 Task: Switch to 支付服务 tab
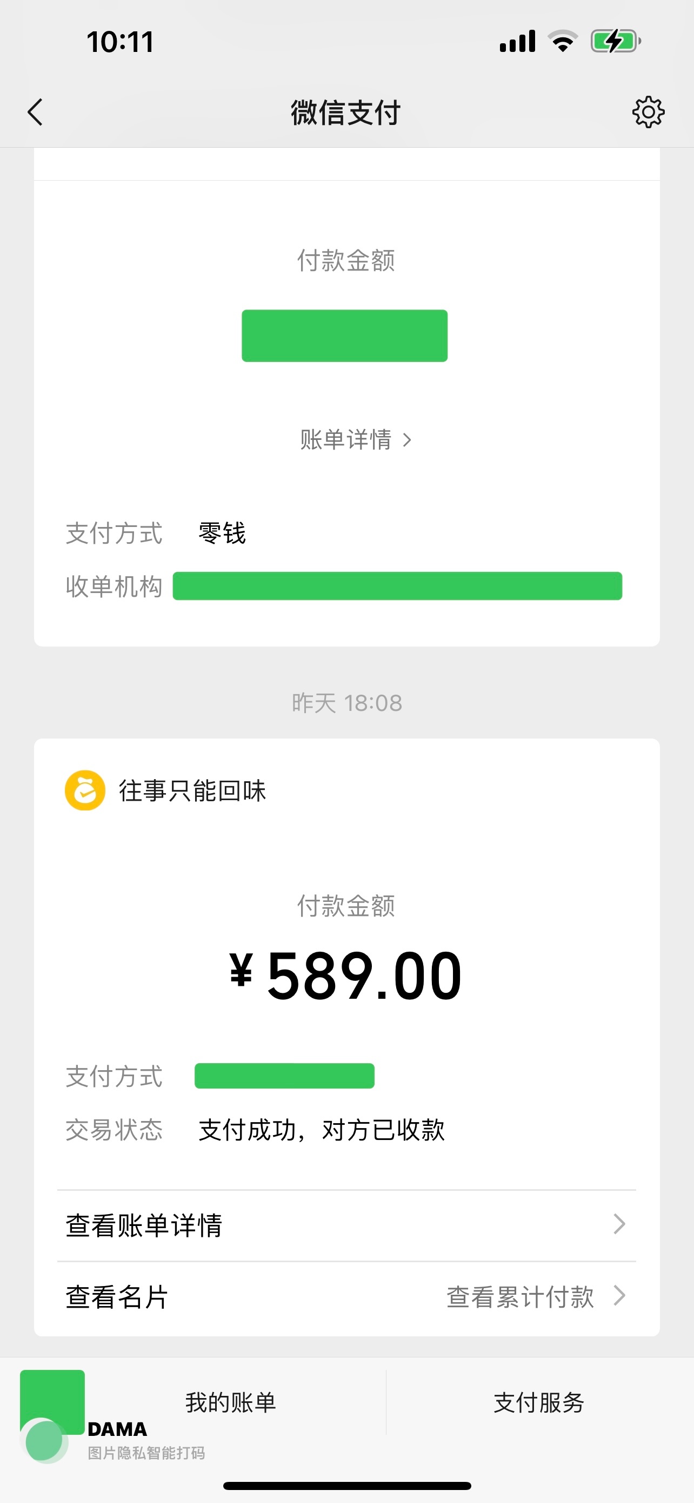pos(539,1402)
